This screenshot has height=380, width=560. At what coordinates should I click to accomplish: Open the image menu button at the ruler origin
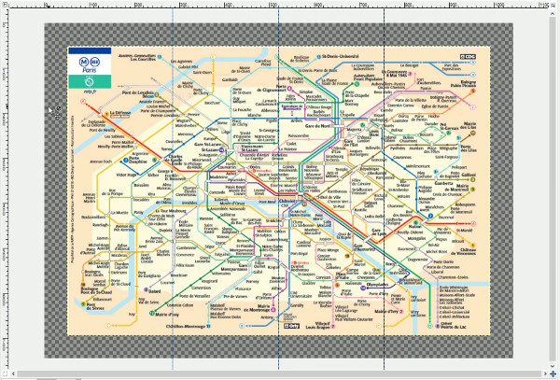point(5,5)
